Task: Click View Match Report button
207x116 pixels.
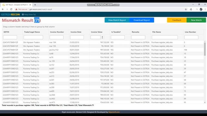Action: click(117, 20)
